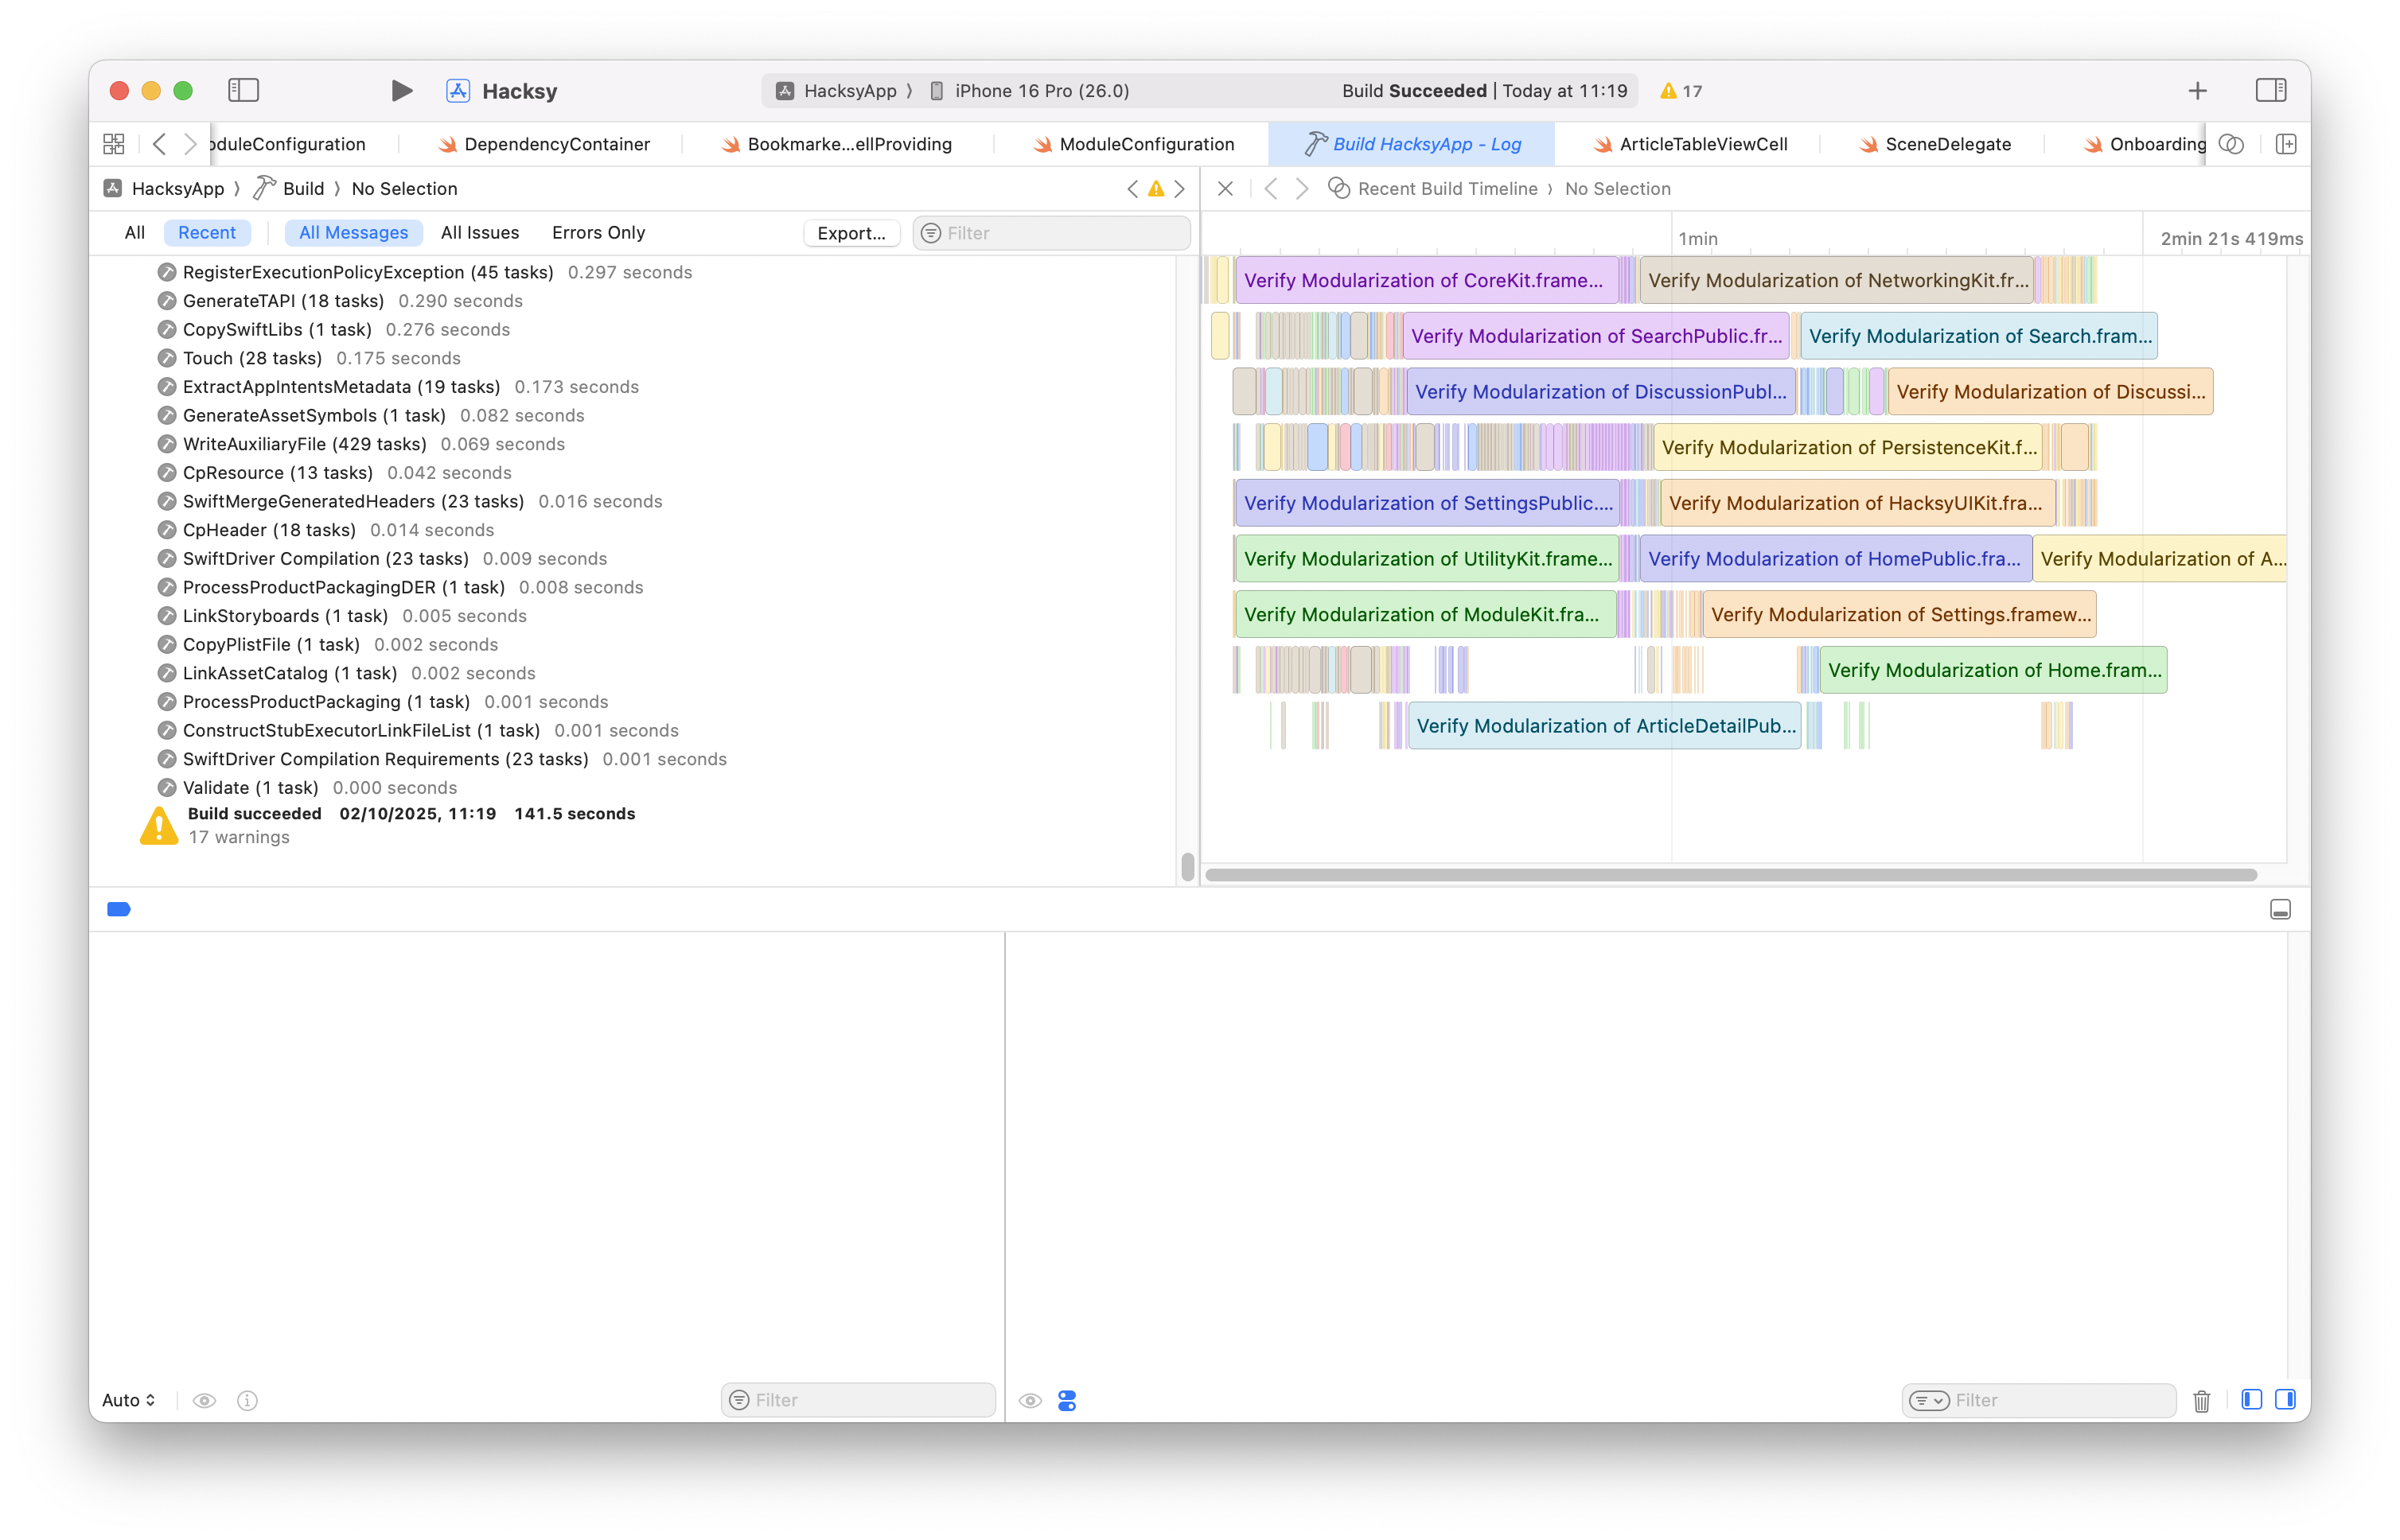Click the Export... button

pos(851,233)
